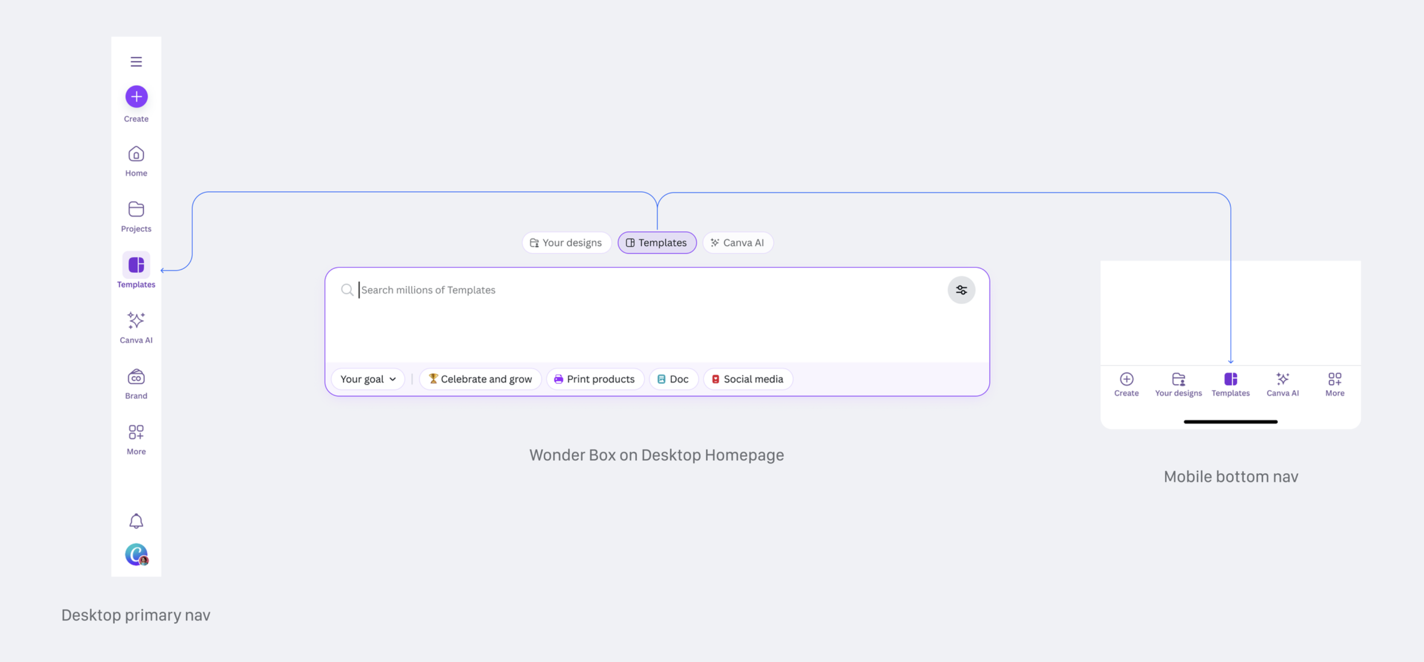
Task: Choose the Social media chip
Action: coord(747,379)
